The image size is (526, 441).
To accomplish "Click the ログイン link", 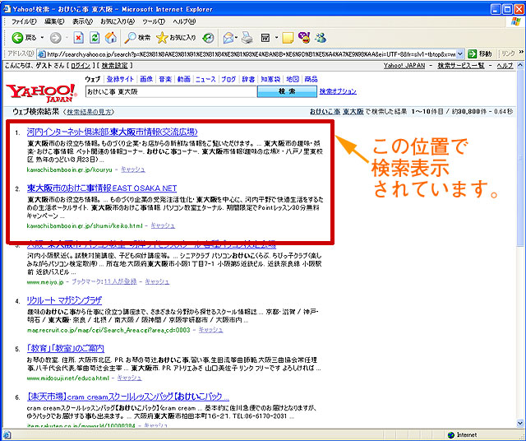I will [x=81, y=66].
